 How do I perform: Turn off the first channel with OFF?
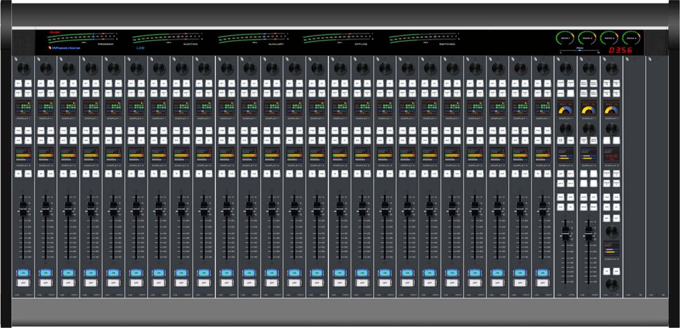(x=23, y=282)
